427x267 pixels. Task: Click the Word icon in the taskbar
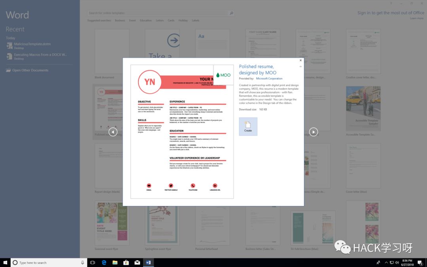click(148, 263)
